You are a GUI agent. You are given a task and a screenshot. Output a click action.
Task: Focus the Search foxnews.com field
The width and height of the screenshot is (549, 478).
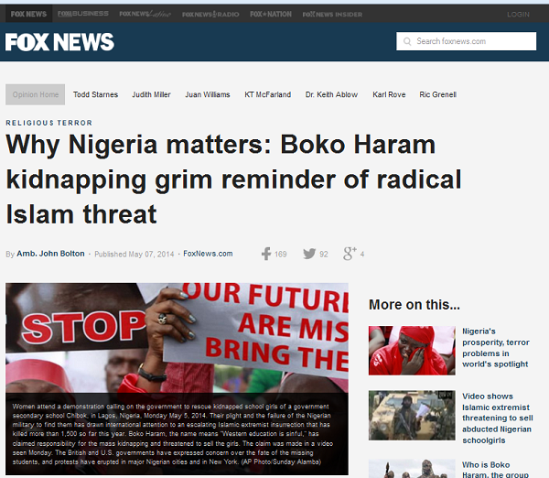(x=466, y=41)
